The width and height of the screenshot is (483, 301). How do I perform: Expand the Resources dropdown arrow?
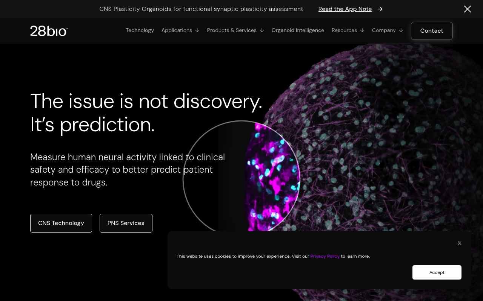click(x=362, y=30)
